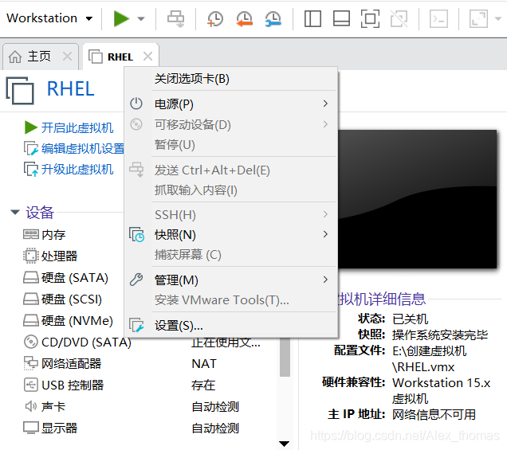Click 发送 Ctrl+Alt+Del(E) menu entry
507x450 pixels.
(231, 170)
